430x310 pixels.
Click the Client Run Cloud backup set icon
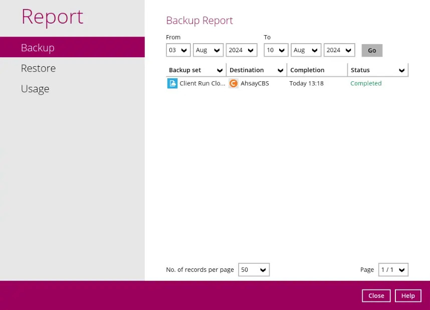(172, 83)
